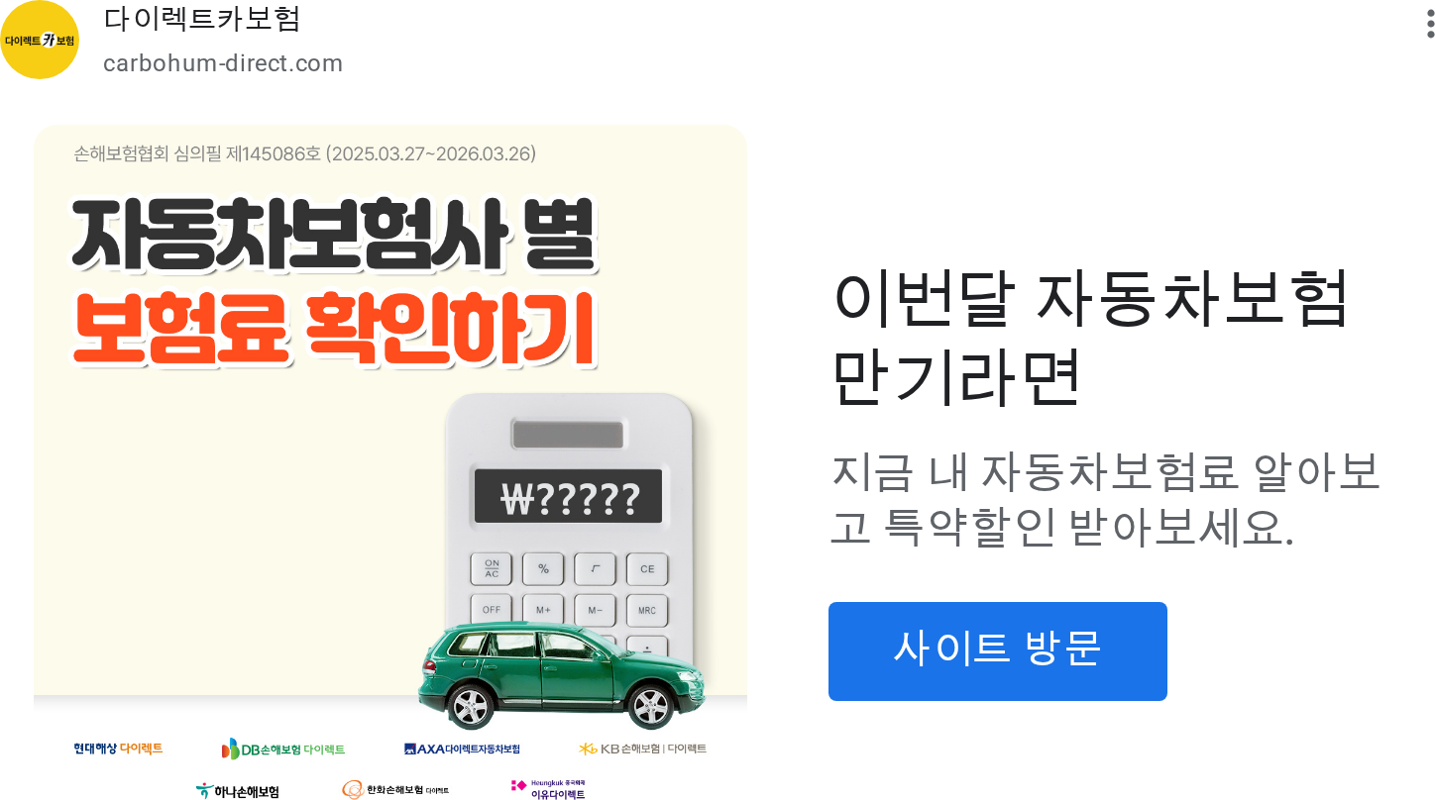Image resolution: width=1435 pixels, height=800 pixels.
Task: Click the KB손해보험 다이렉트 logo
Action: coord(643,749)
